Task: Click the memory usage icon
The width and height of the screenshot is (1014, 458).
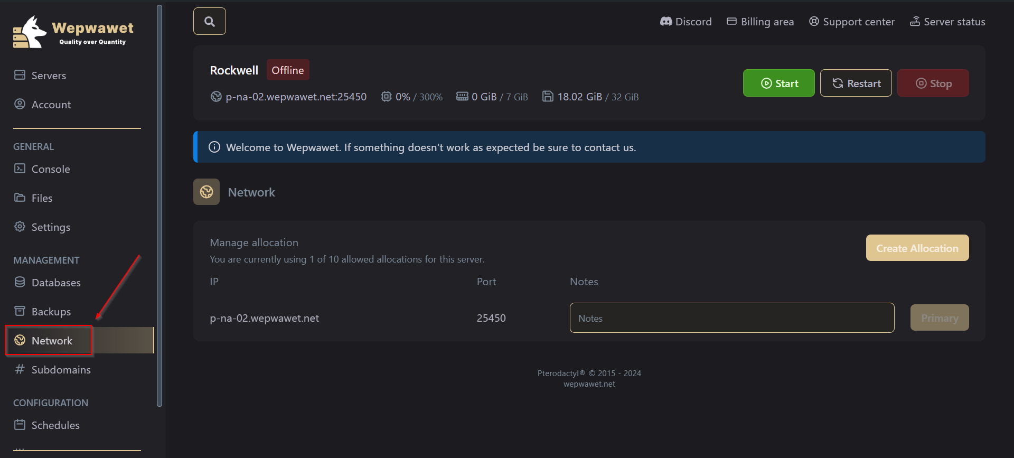Action: click(462, 96)
